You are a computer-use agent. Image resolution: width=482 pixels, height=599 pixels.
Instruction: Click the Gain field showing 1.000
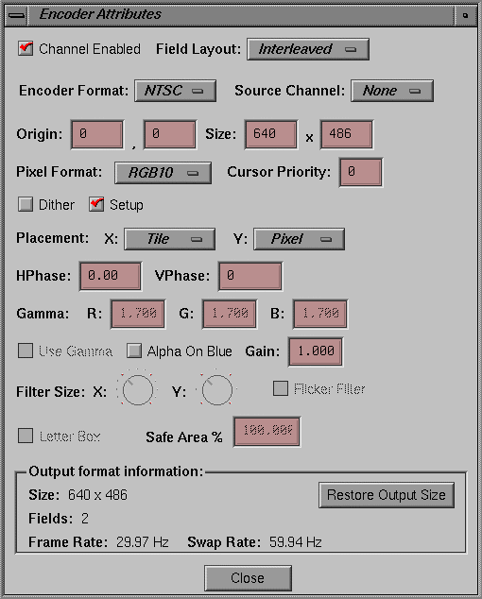point(316,351)
